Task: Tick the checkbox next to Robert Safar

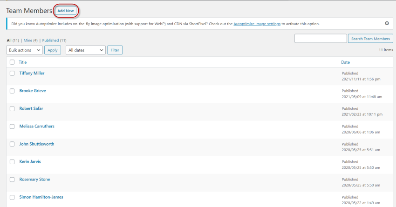Action: coord(12,109)
